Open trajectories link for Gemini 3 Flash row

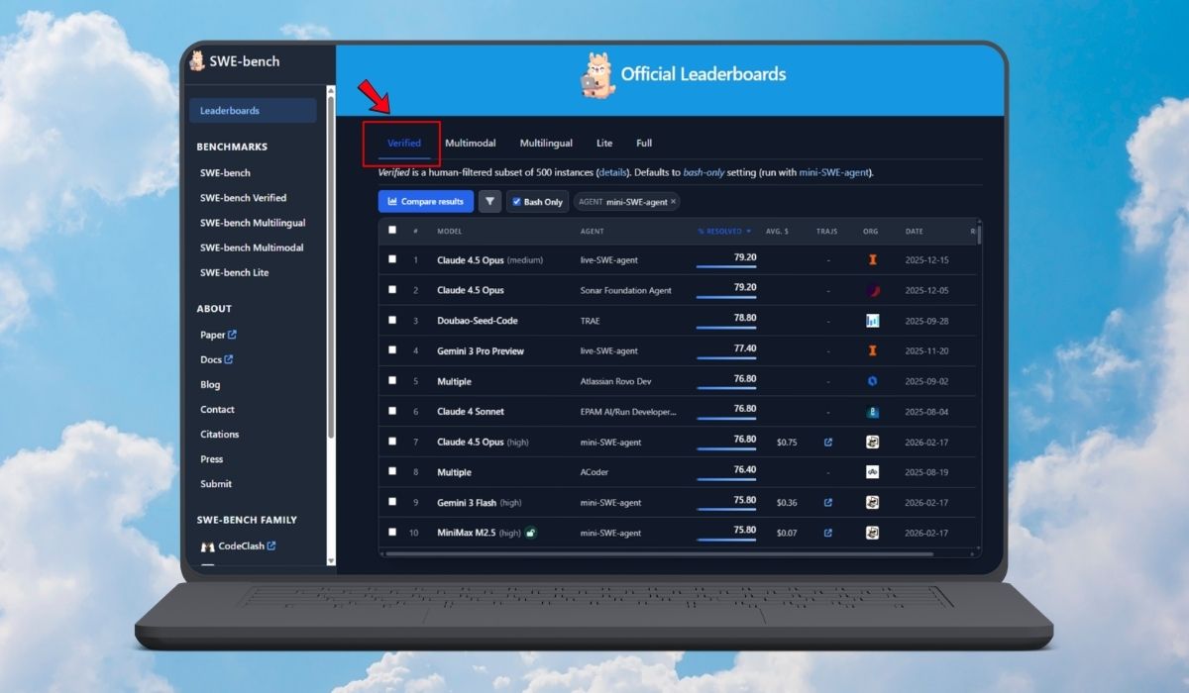828,503
